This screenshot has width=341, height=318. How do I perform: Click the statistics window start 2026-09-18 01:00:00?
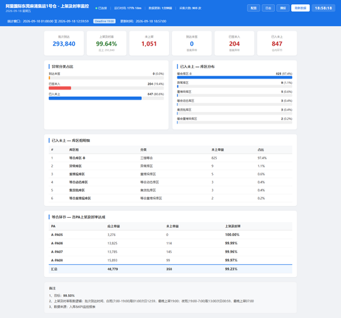point(38,21)
